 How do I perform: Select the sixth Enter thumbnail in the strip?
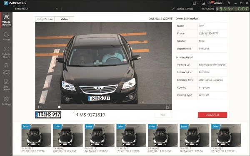(194, 135)
